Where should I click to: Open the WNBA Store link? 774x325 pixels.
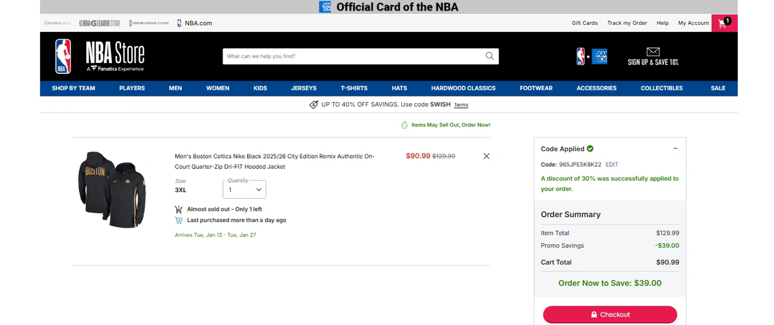(x=58, y=23)
